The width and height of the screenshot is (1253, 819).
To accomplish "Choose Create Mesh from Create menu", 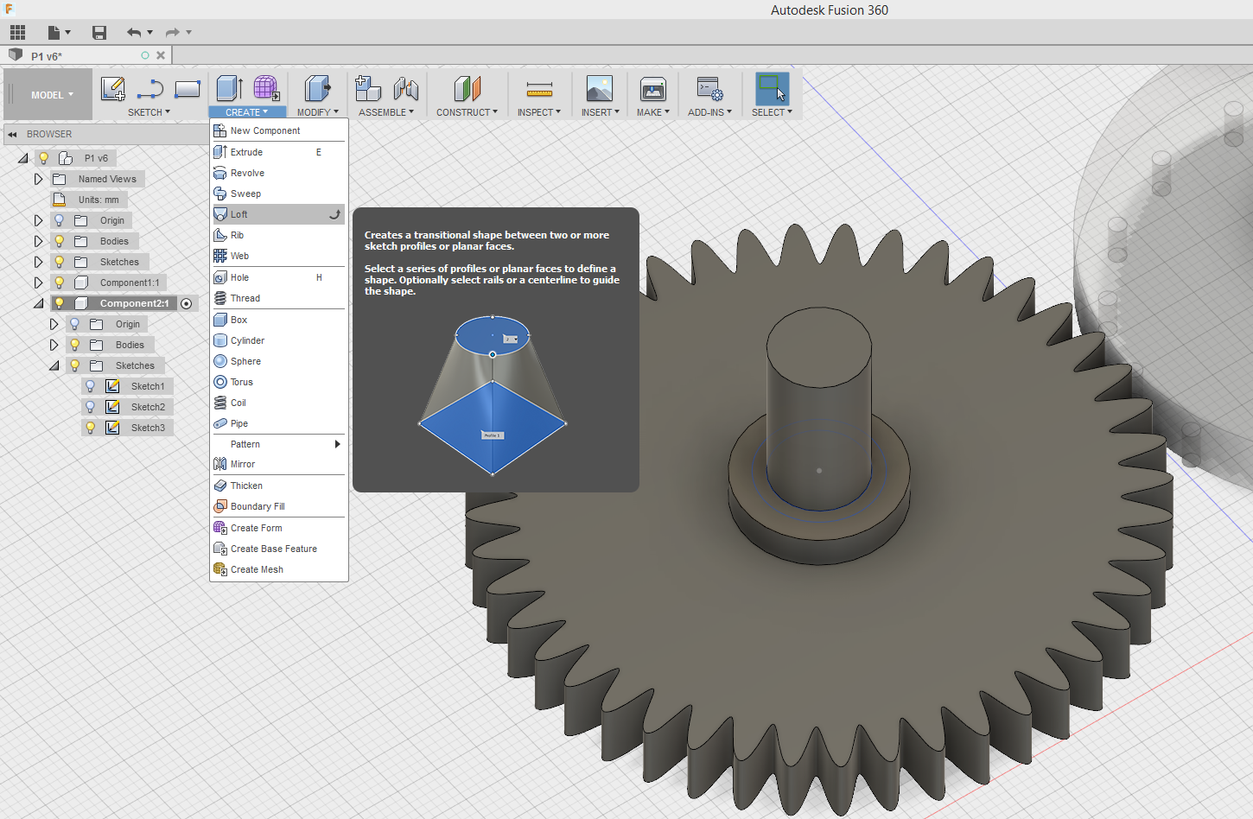I will pos(278,569).
